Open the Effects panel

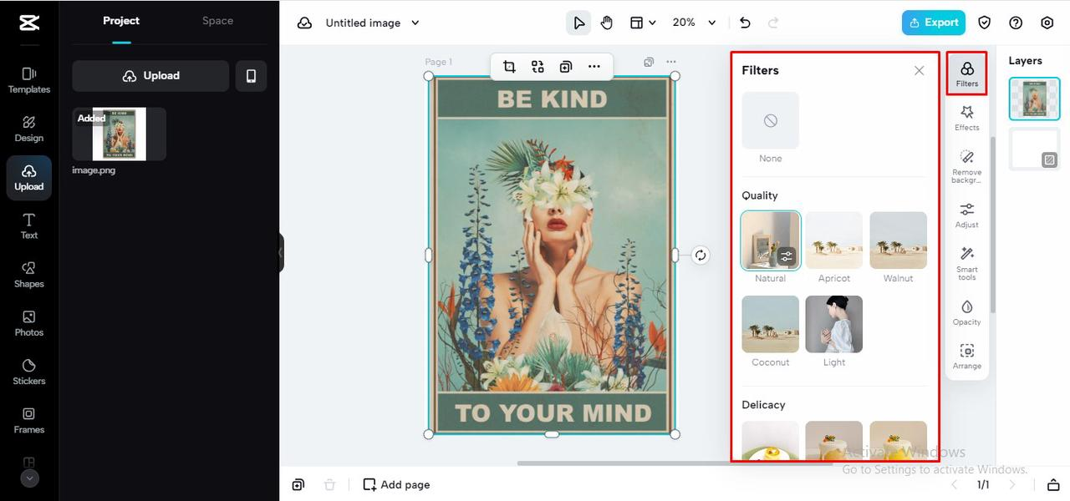pyautogui.click(x=966, y=117)
